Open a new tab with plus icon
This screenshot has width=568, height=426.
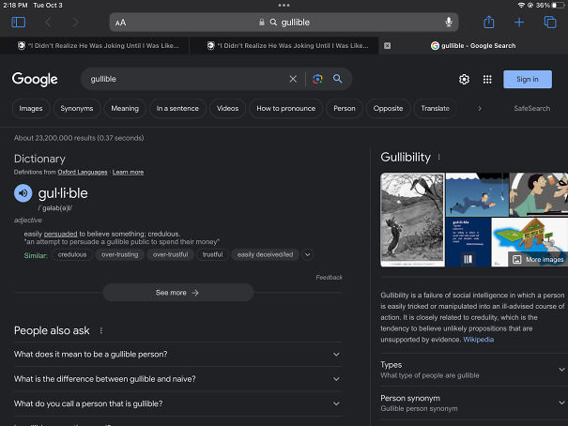pyautogui.click(x=519, y=22)
